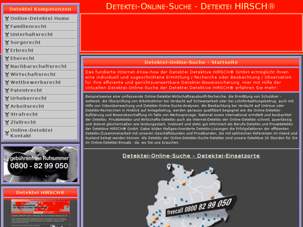Click deer icon beside Wirtschaftsrecht
The height and width of the screenshot is (227, 303).
coord(7,75)
